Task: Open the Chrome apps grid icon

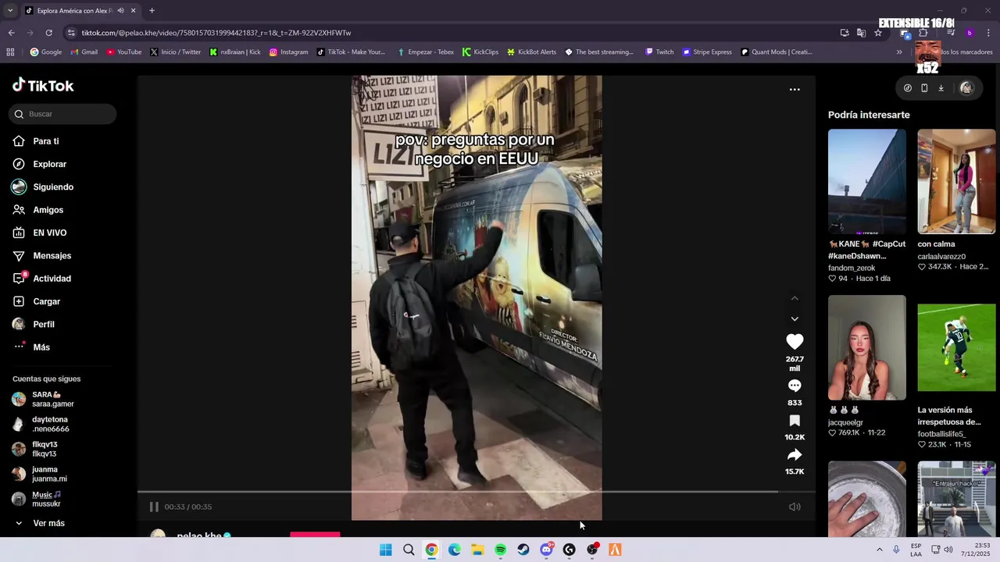Action: (x=10, y=52)
